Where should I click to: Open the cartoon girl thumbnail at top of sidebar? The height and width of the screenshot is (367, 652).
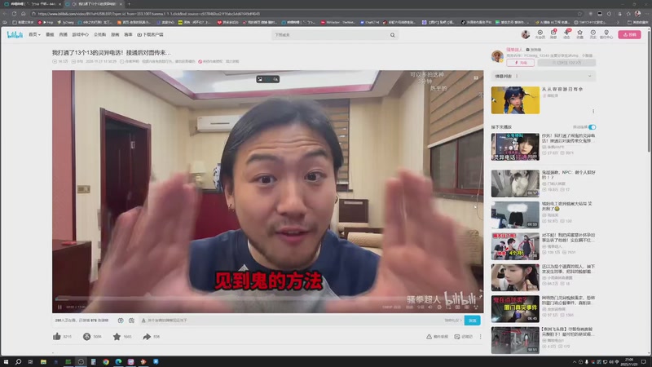(x=515, y=99)
